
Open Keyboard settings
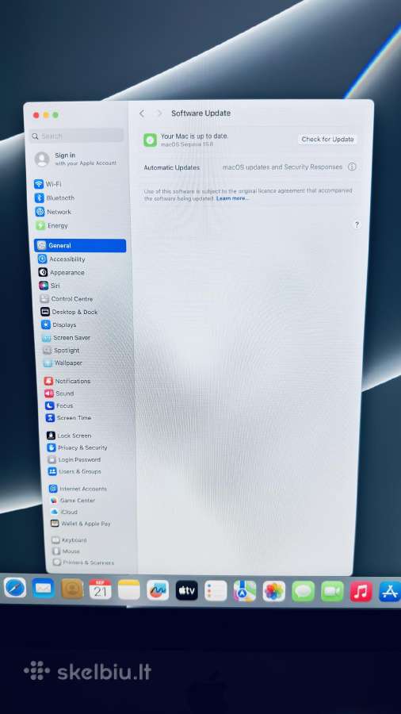[x=69, y=540]
